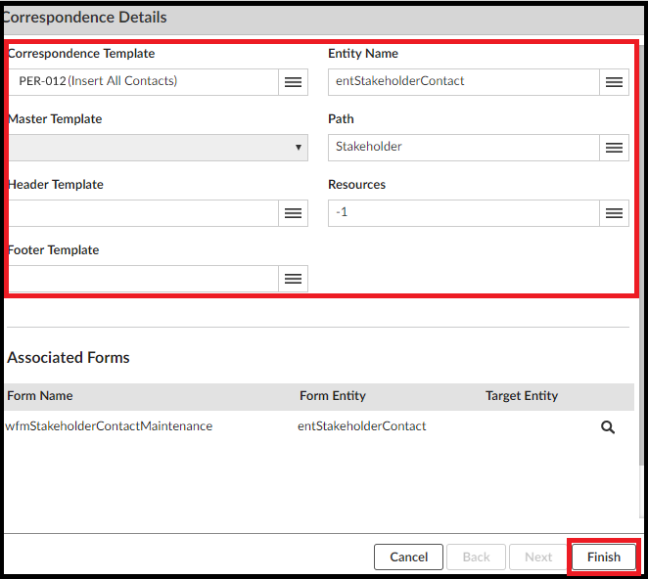
Task: Open the Footer Template lookup menu icon
Action: [293, 279]
